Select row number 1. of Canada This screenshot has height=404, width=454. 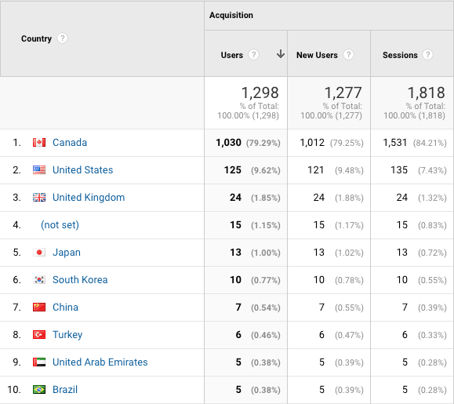(16, 143)
